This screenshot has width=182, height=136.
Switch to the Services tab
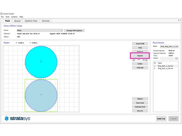45,21
